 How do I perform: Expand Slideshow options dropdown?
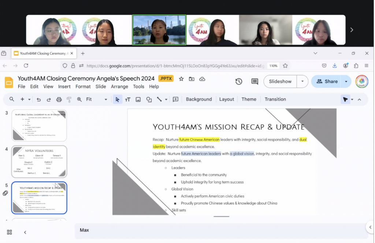[302, 82]
